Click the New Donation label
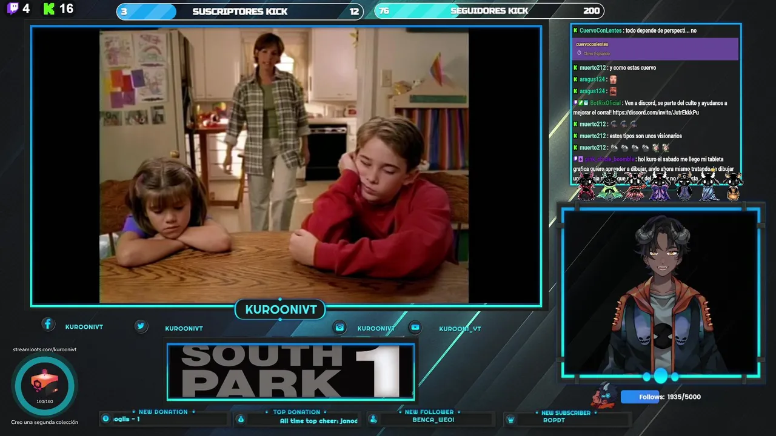This screenshot has width=776, height=436. point(163,412)
